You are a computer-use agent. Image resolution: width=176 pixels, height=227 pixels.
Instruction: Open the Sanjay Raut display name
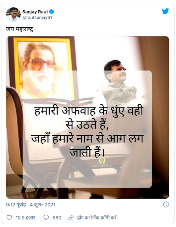click(35, 12)
